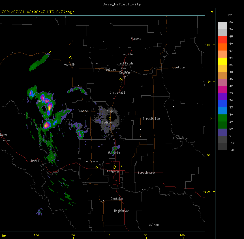This screenshot has height=239, width=244.
Task: Click the Okotoks city label
Action: point(117,199)
